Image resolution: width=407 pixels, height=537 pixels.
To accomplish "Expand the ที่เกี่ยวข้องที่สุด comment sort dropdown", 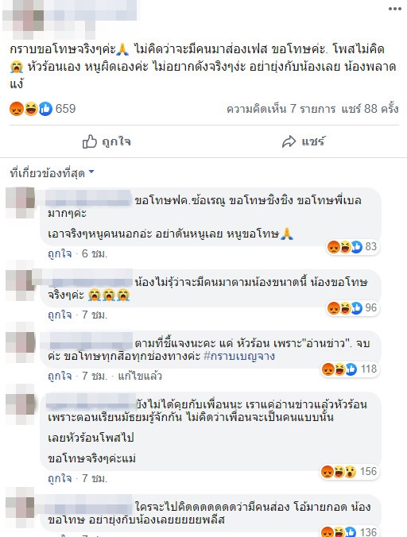I will (52, 173).
